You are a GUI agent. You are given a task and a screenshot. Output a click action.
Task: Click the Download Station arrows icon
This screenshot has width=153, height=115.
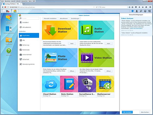click(50, 30)
